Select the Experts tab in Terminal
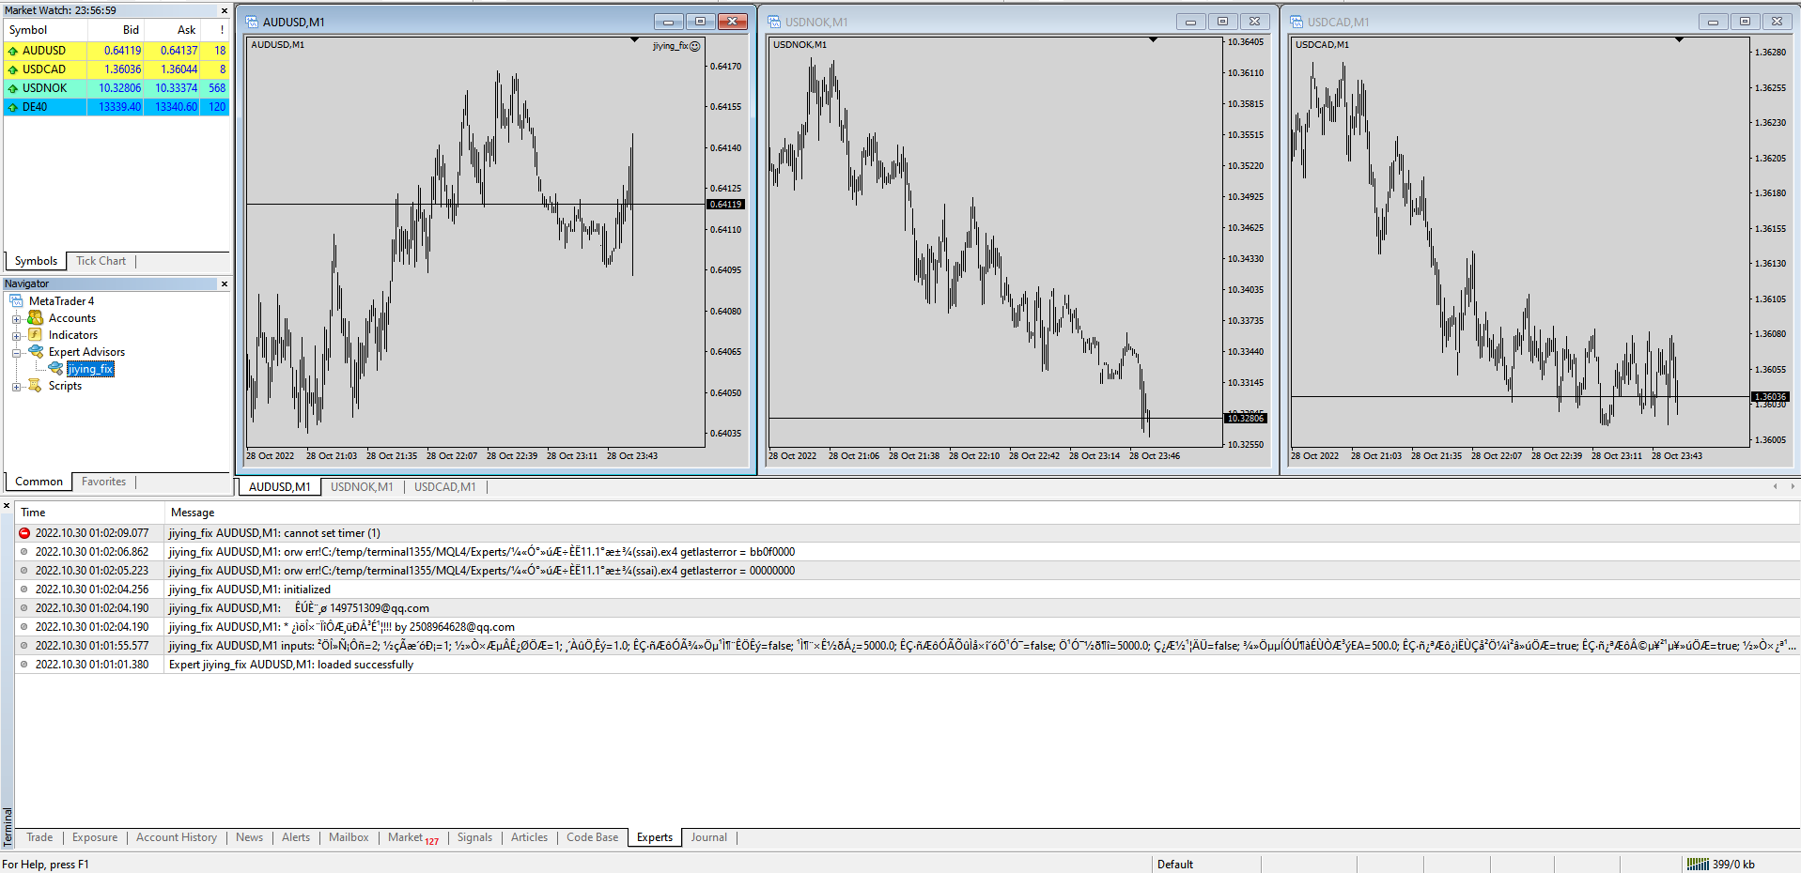1801x873 pixels. point(655,837)
